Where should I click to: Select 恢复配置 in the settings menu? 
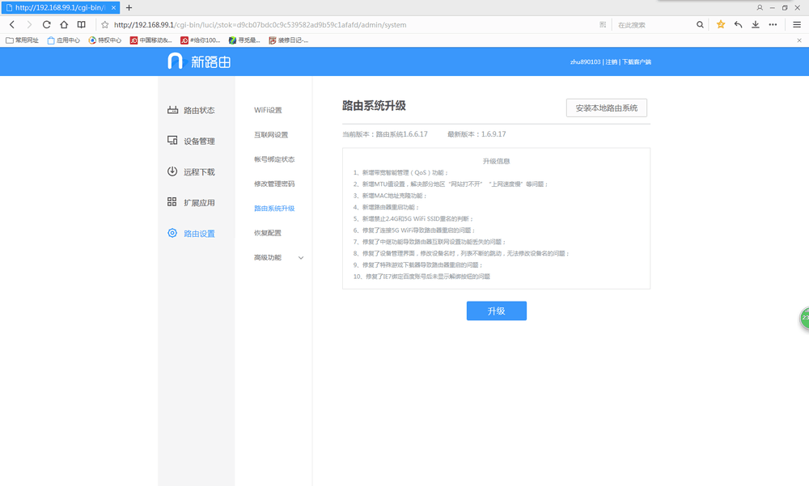268,233
